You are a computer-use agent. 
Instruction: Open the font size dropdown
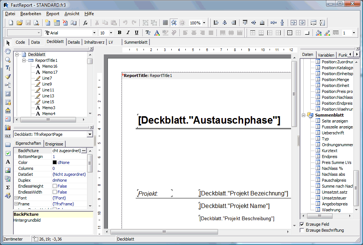pyautogui.click(x=111, y=33)
